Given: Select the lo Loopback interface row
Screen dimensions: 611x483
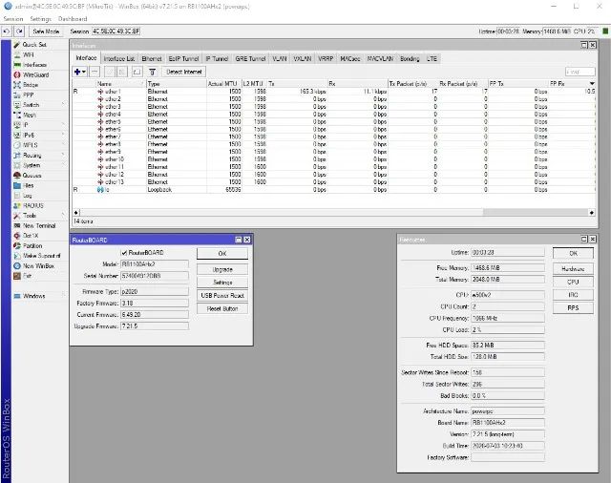Looking at the screenshot, I should (x=333, y=190).
